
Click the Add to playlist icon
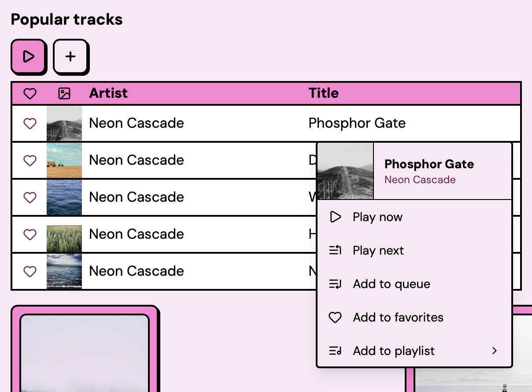pyautogui.click(x=336, y=351)
